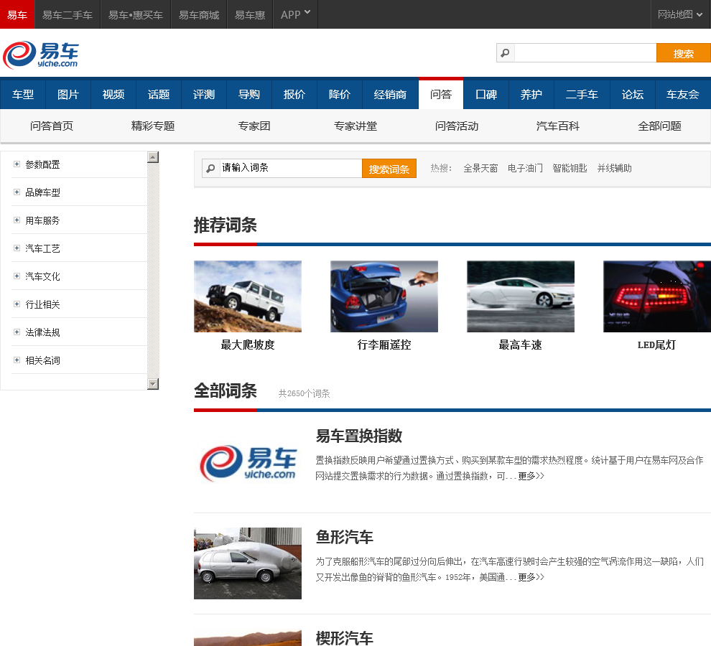
Task: Expand the 汽车文化 sidebar node
Action: 17,276
